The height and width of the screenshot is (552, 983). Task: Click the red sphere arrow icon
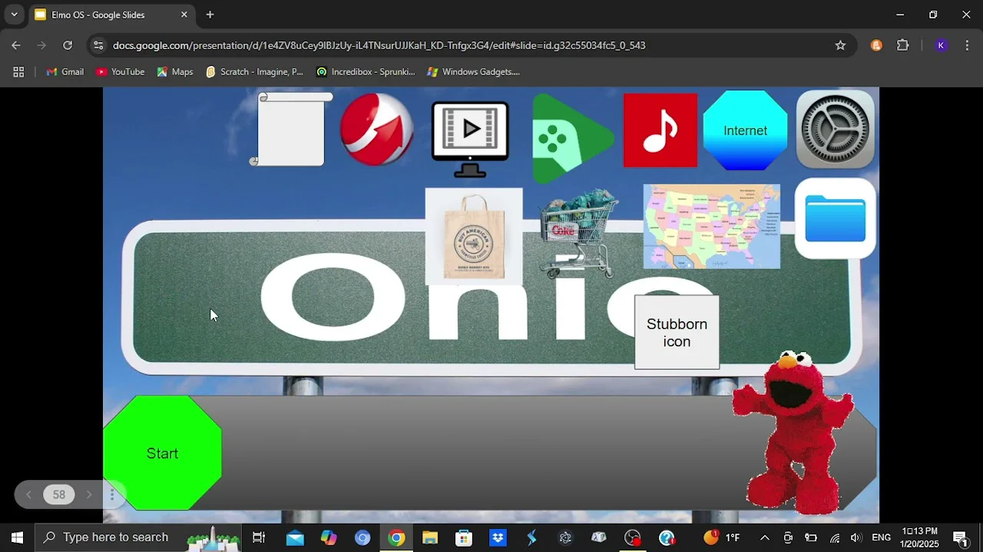pos(376,130)
